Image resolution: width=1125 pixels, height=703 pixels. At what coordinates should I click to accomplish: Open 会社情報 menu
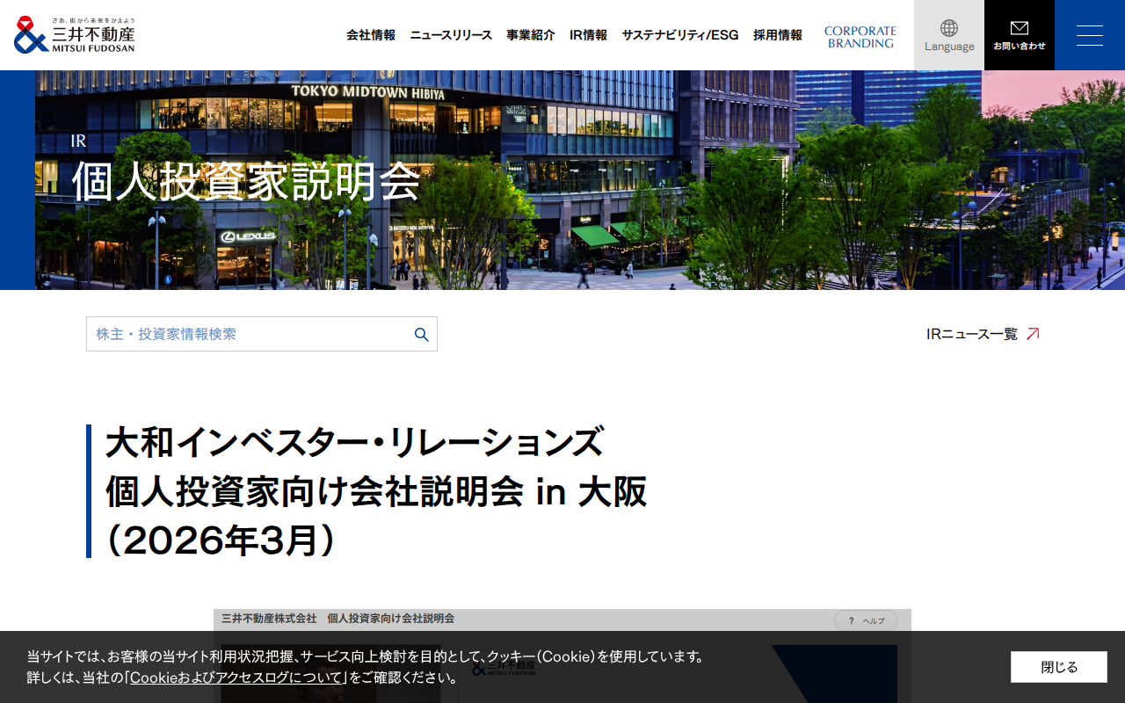371,35
